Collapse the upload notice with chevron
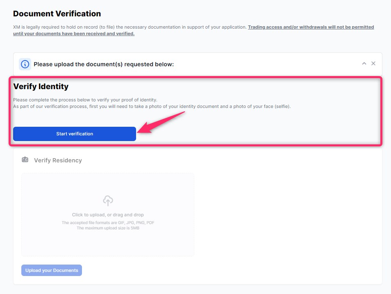Screen dimensions: 391x294 (x=364, y=63)
